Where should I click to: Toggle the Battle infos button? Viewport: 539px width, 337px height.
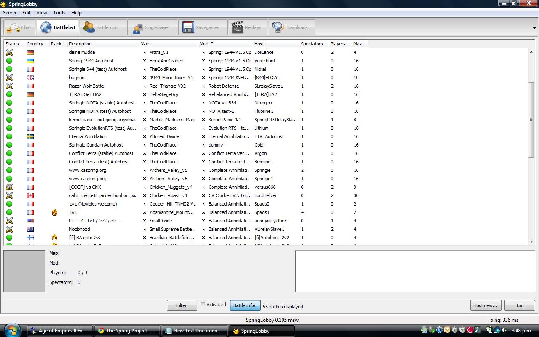tap(245, 305)
